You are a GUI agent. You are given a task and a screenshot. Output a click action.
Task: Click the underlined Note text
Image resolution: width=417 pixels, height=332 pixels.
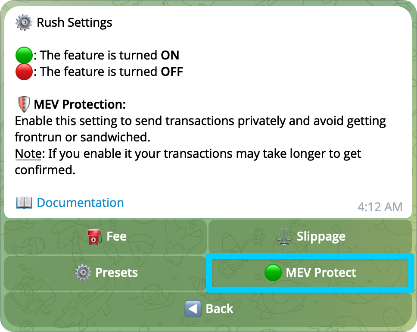pos(29,153)
